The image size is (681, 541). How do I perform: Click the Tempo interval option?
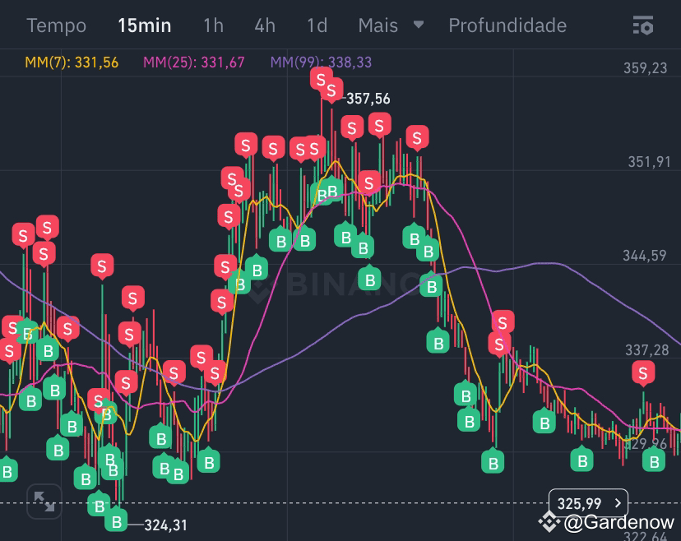point(56,25)
